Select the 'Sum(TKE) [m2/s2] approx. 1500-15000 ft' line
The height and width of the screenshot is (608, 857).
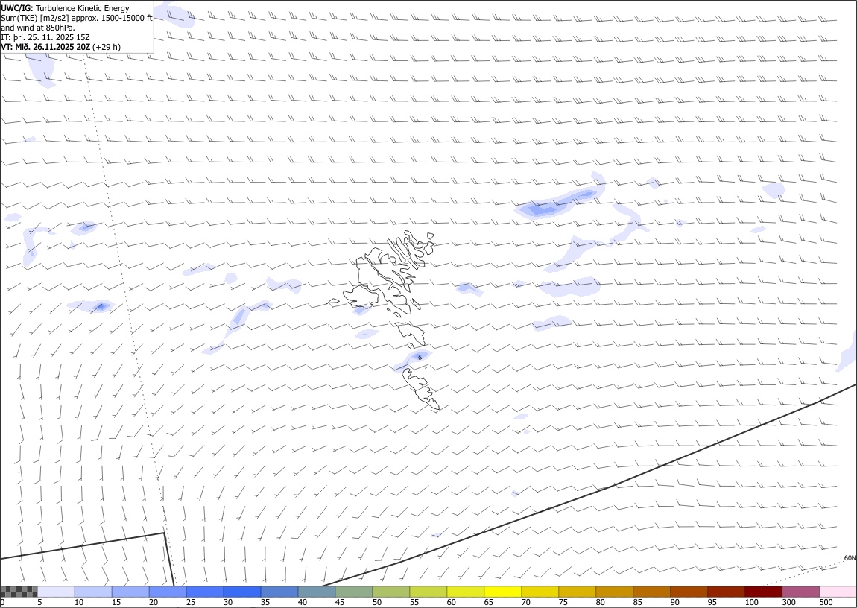(x=77, y=18)
